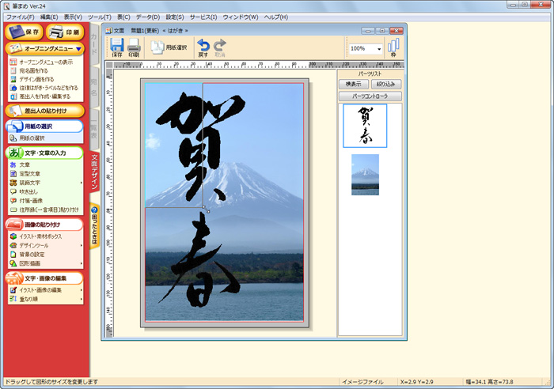Expand the 装飾文字 submenu arrow
The image size is (554, 389).
[82, 183]
